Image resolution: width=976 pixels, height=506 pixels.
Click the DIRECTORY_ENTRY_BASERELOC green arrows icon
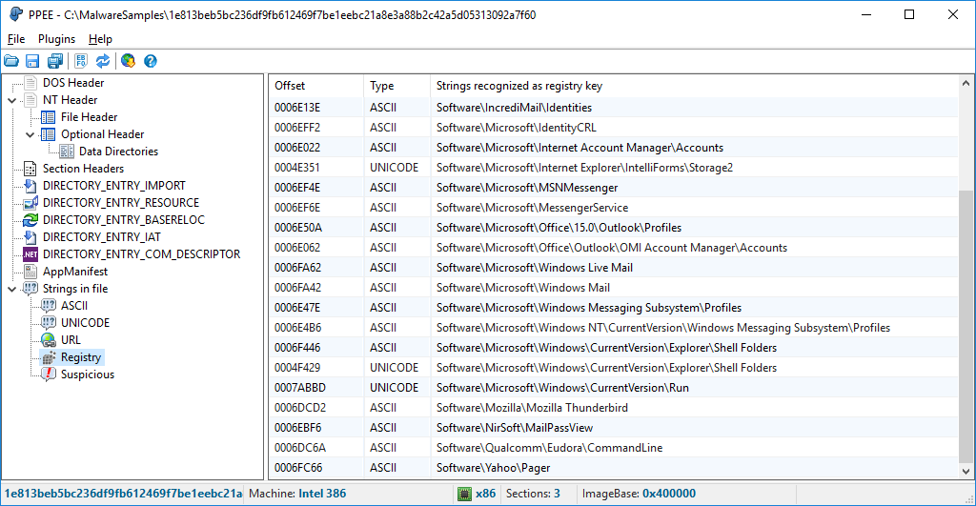pos(30,220)
